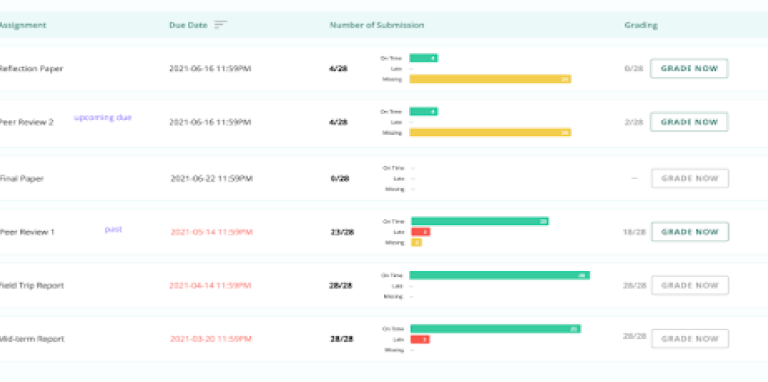This screenshot has width=768, height=382.
Task: Open the Reflection Paper assignment
Action: [x=31, y=69]
